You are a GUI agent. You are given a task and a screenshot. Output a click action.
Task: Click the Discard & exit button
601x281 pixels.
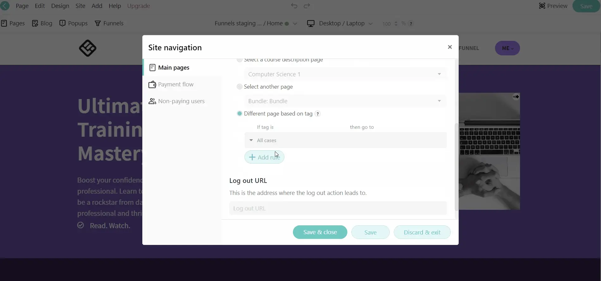pyautogui.click(x=422, y=232)
